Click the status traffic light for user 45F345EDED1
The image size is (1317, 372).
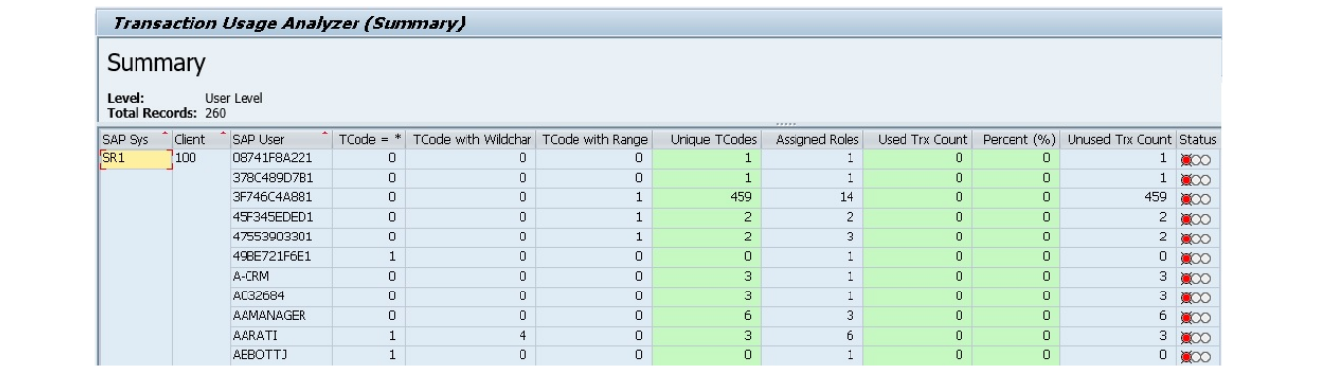point(1195,218)
